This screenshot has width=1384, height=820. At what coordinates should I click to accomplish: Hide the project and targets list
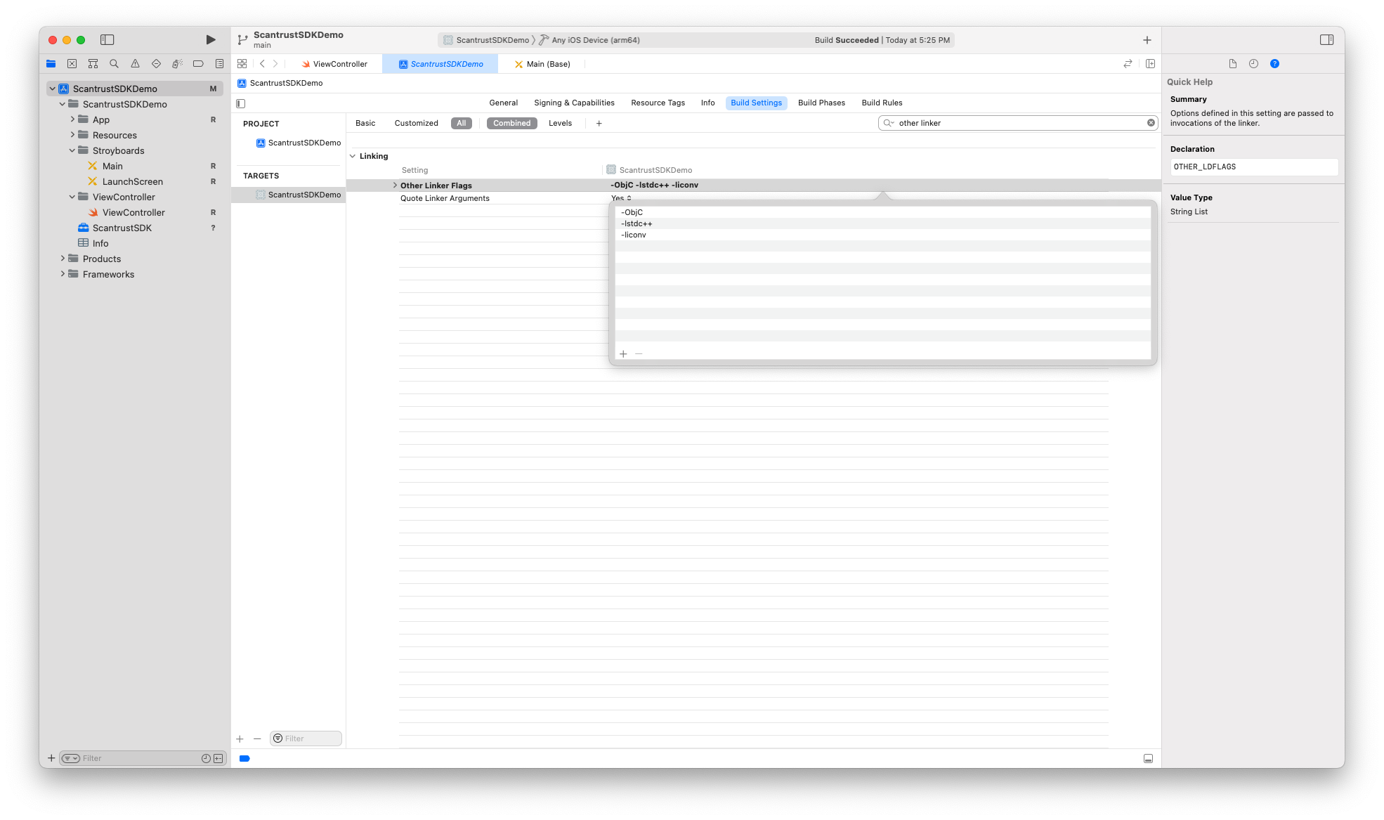pyautogui.click(x=241, y=103)
